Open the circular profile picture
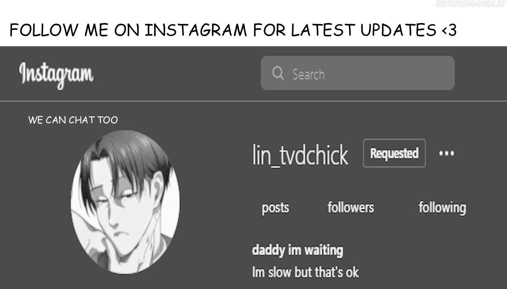Screen dimensions: 507x289 125,202
